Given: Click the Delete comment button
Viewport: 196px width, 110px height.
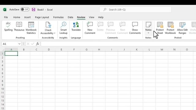Looking at the screenshot, I should pyautogui.click(x=100, y=27).
